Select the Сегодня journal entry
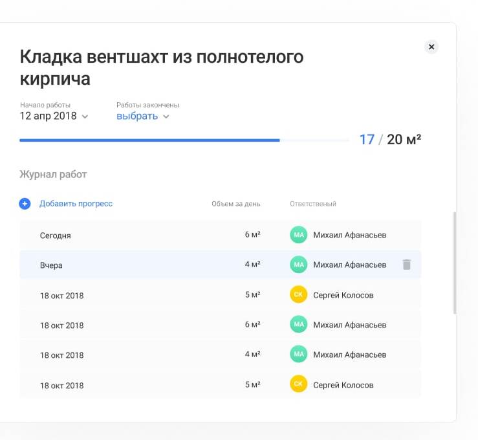The height and width of the screenshot is (440, 478). [x=56, y=236]
